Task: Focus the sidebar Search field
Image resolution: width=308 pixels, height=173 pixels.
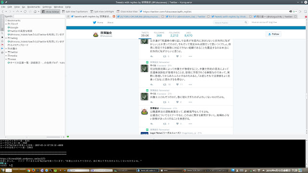Action: 39,16
